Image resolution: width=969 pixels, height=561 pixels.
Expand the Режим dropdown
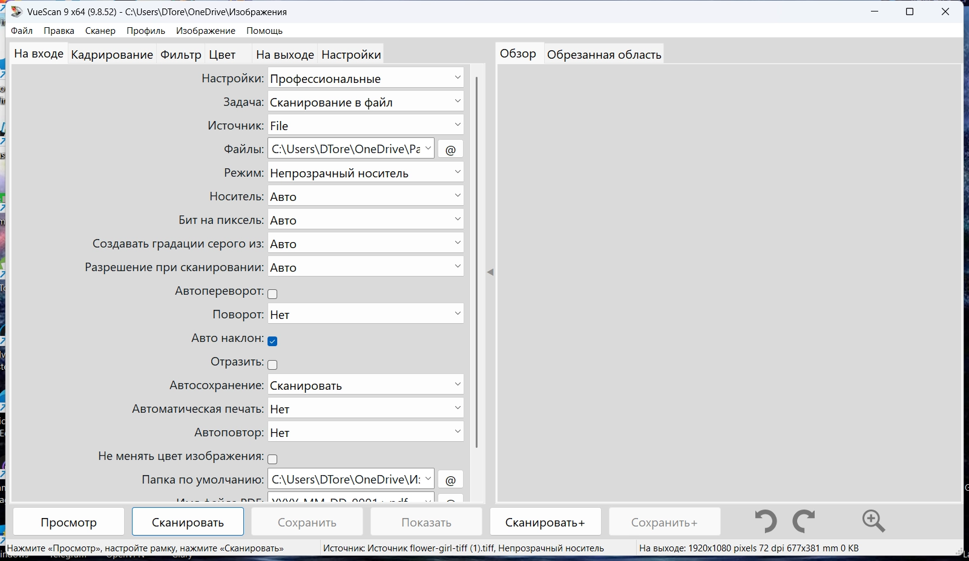click(x=366, y=173)
